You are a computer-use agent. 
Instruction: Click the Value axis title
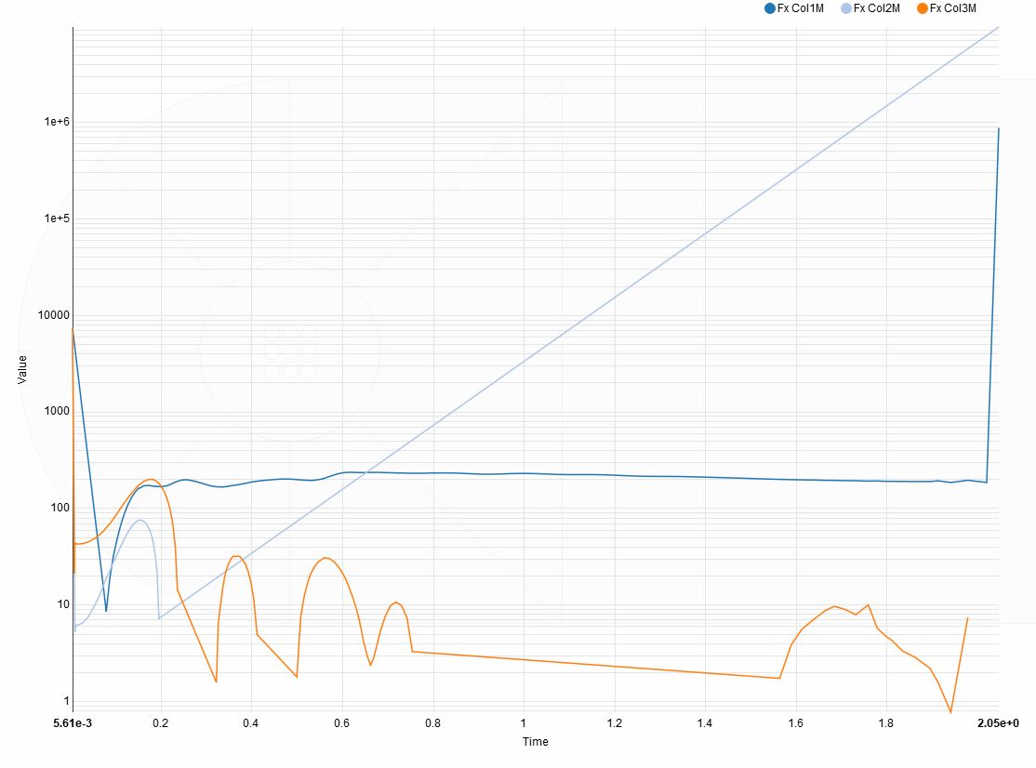click(x=22, y=369)
